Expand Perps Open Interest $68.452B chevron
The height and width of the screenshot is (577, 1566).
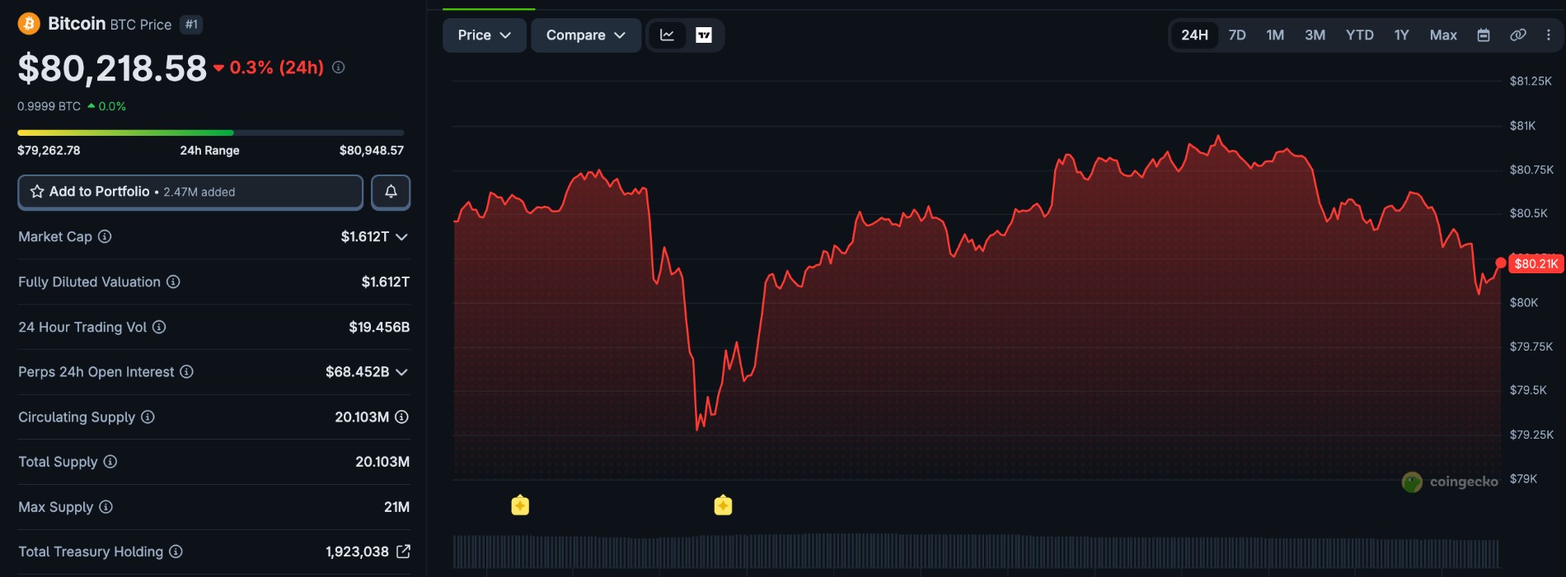click(x=402, y=372)
